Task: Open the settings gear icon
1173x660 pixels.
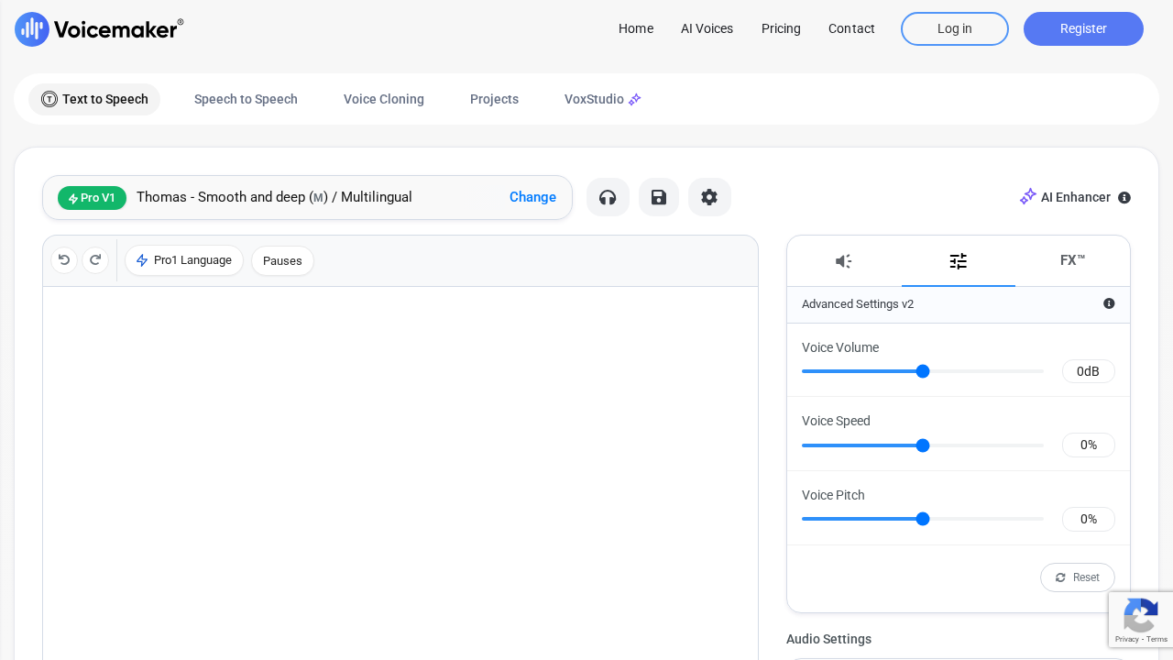Action: click(x=709, y=197)
